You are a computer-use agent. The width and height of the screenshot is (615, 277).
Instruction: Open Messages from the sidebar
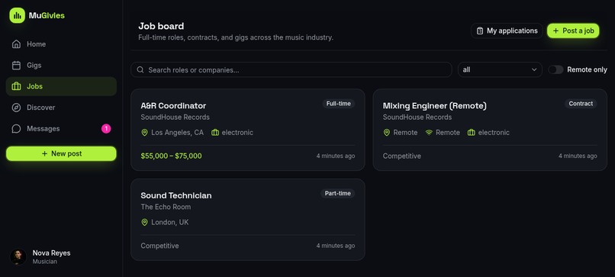pos(61,129)
